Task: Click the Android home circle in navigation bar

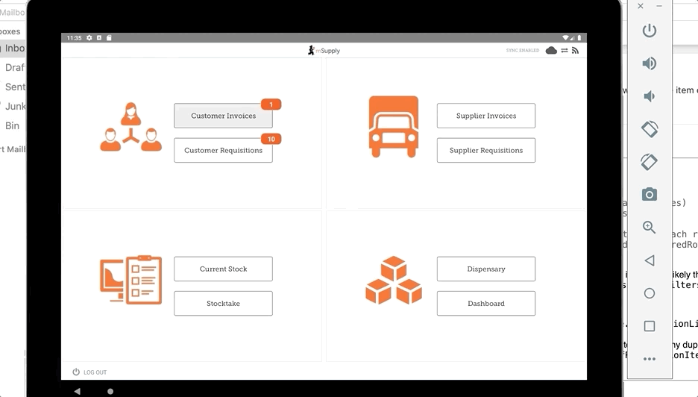Action: tap(110, 391)
